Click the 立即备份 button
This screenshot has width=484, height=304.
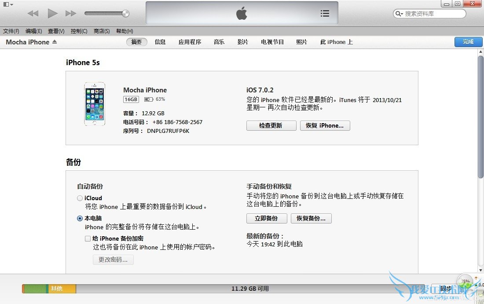pyautogui.click(x=267, y=219)
